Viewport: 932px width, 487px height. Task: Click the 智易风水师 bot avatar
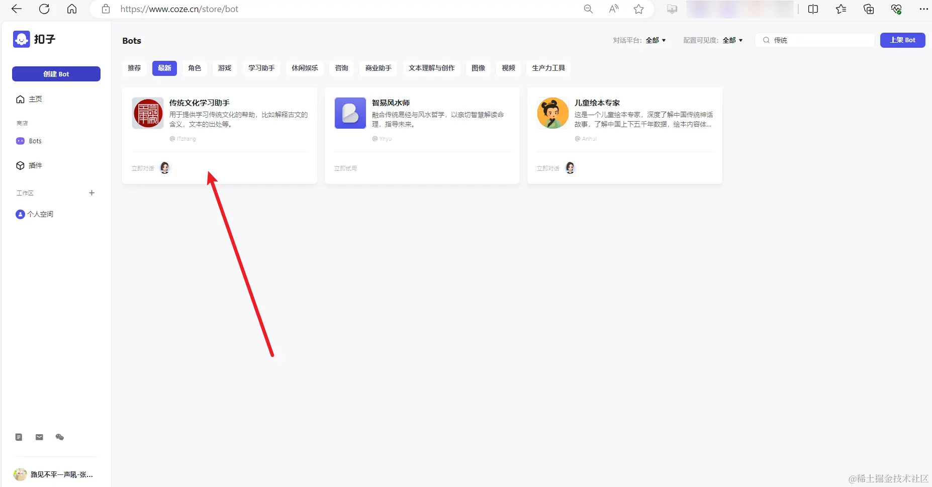(350, 113)
